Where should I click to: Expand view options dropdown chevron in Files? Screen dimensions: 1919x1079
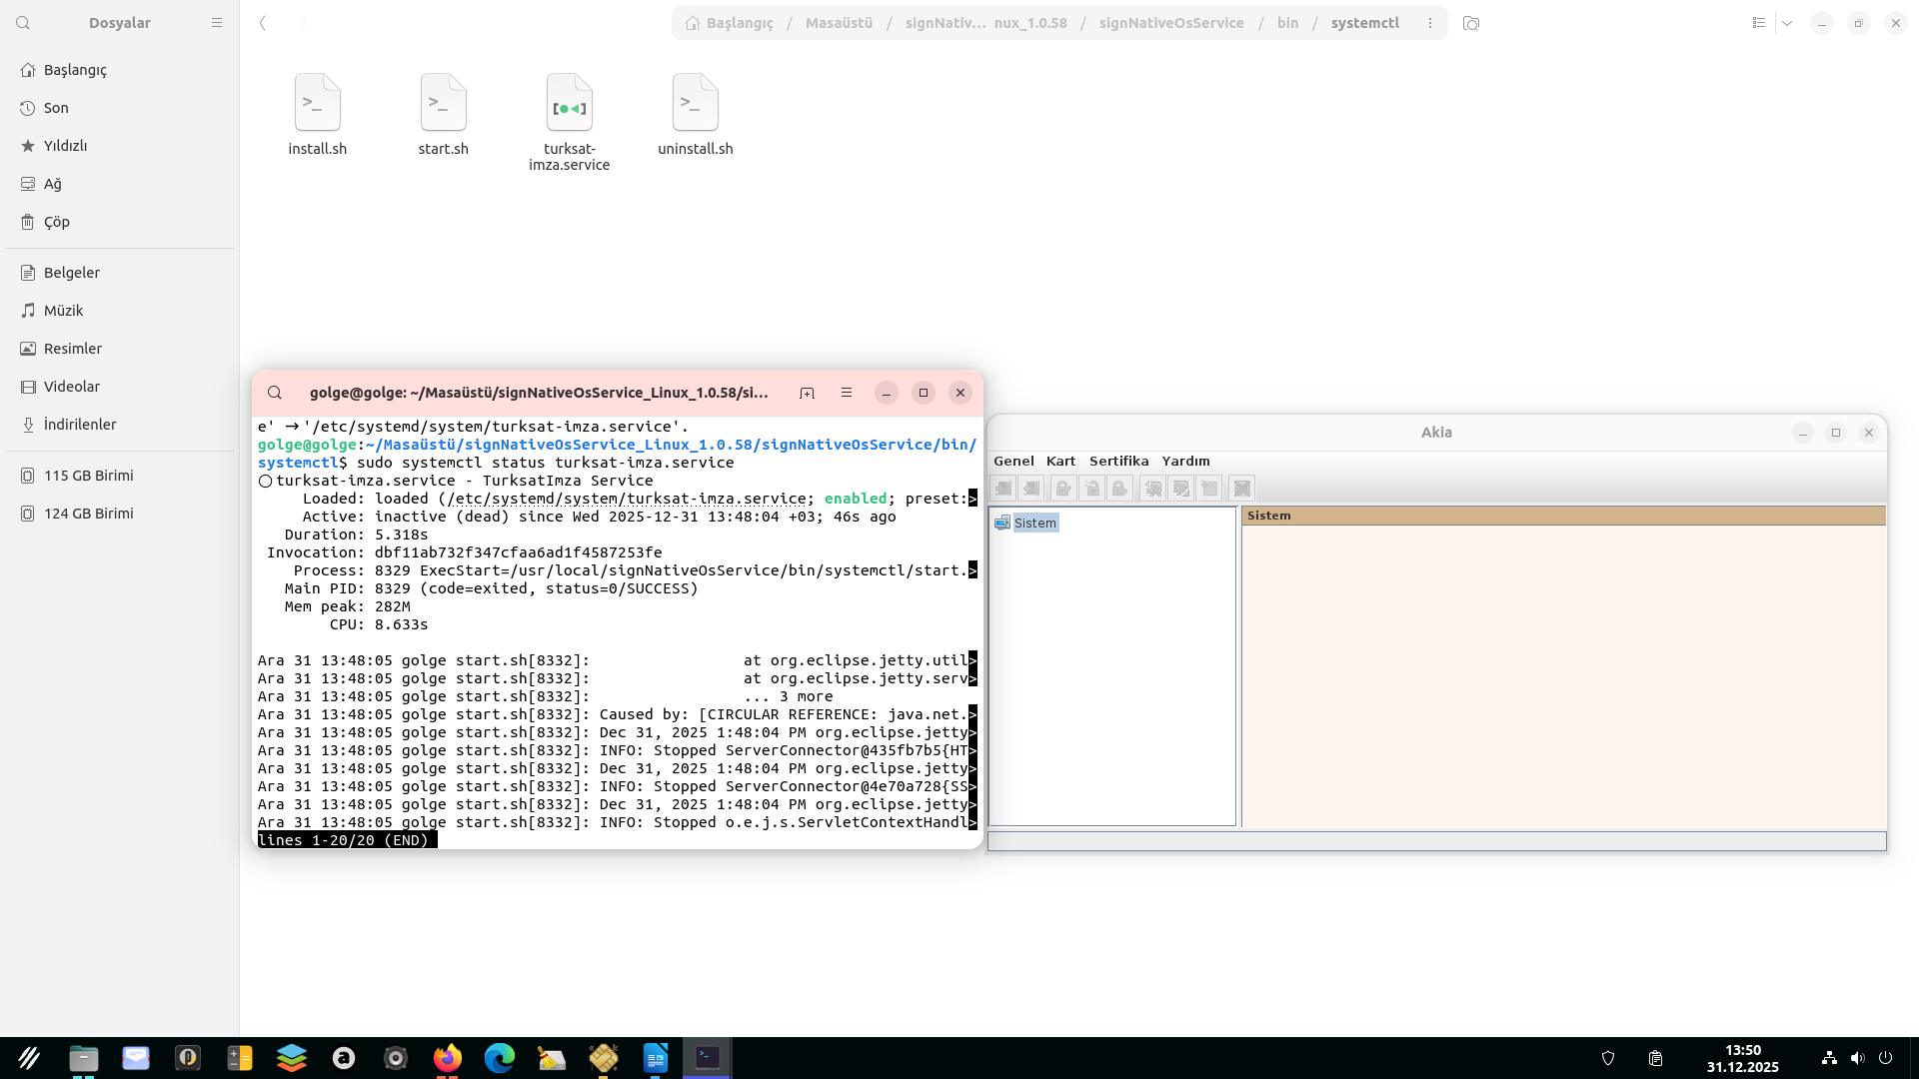pyautogui.click(x=1787, y=23)
